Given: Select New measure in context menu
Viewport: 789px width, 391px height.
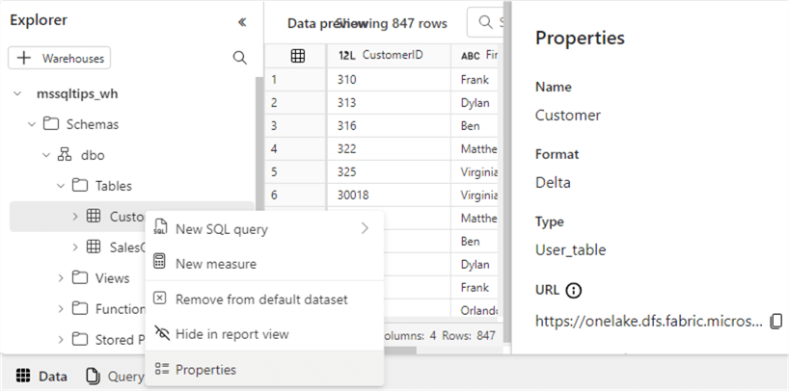Looking at the screenshot, I should [215, 263].
